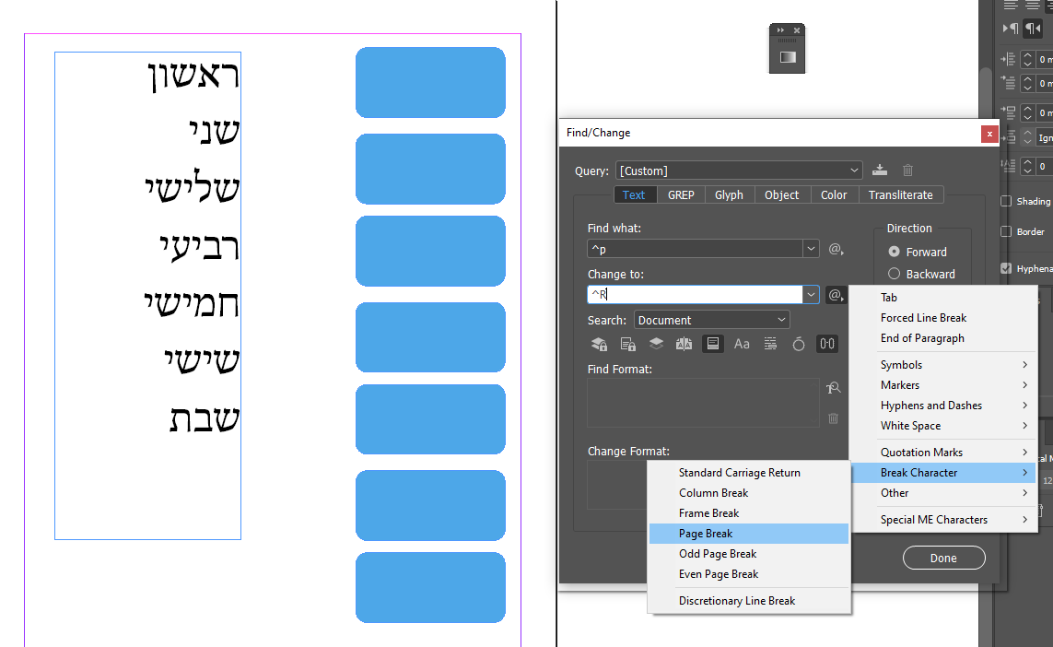1053x647 pixels.
Task: Clear Find Format with trash icon
Action: 834,418
